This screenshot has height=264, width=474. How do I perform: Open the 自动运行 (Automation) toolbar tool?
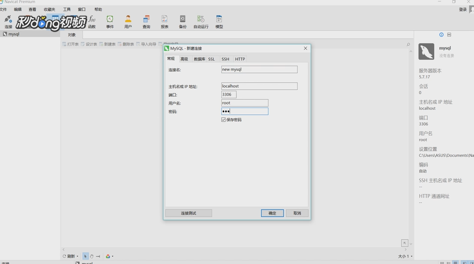coord(201,22)
